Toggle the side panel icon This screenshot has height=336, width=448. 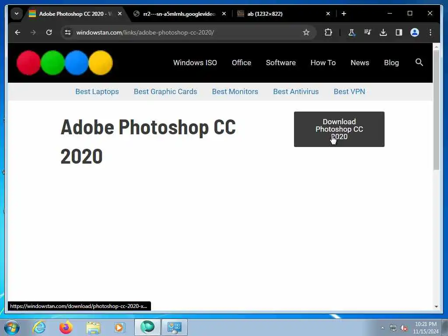[399, 32]
